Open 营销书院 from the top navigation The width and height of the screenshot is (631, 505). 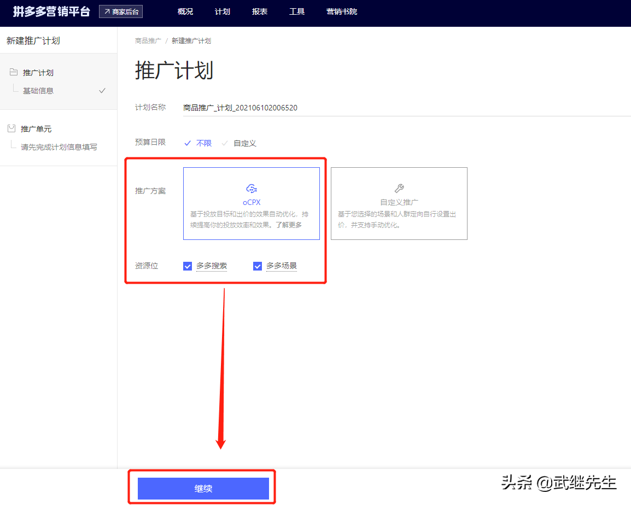341,11
